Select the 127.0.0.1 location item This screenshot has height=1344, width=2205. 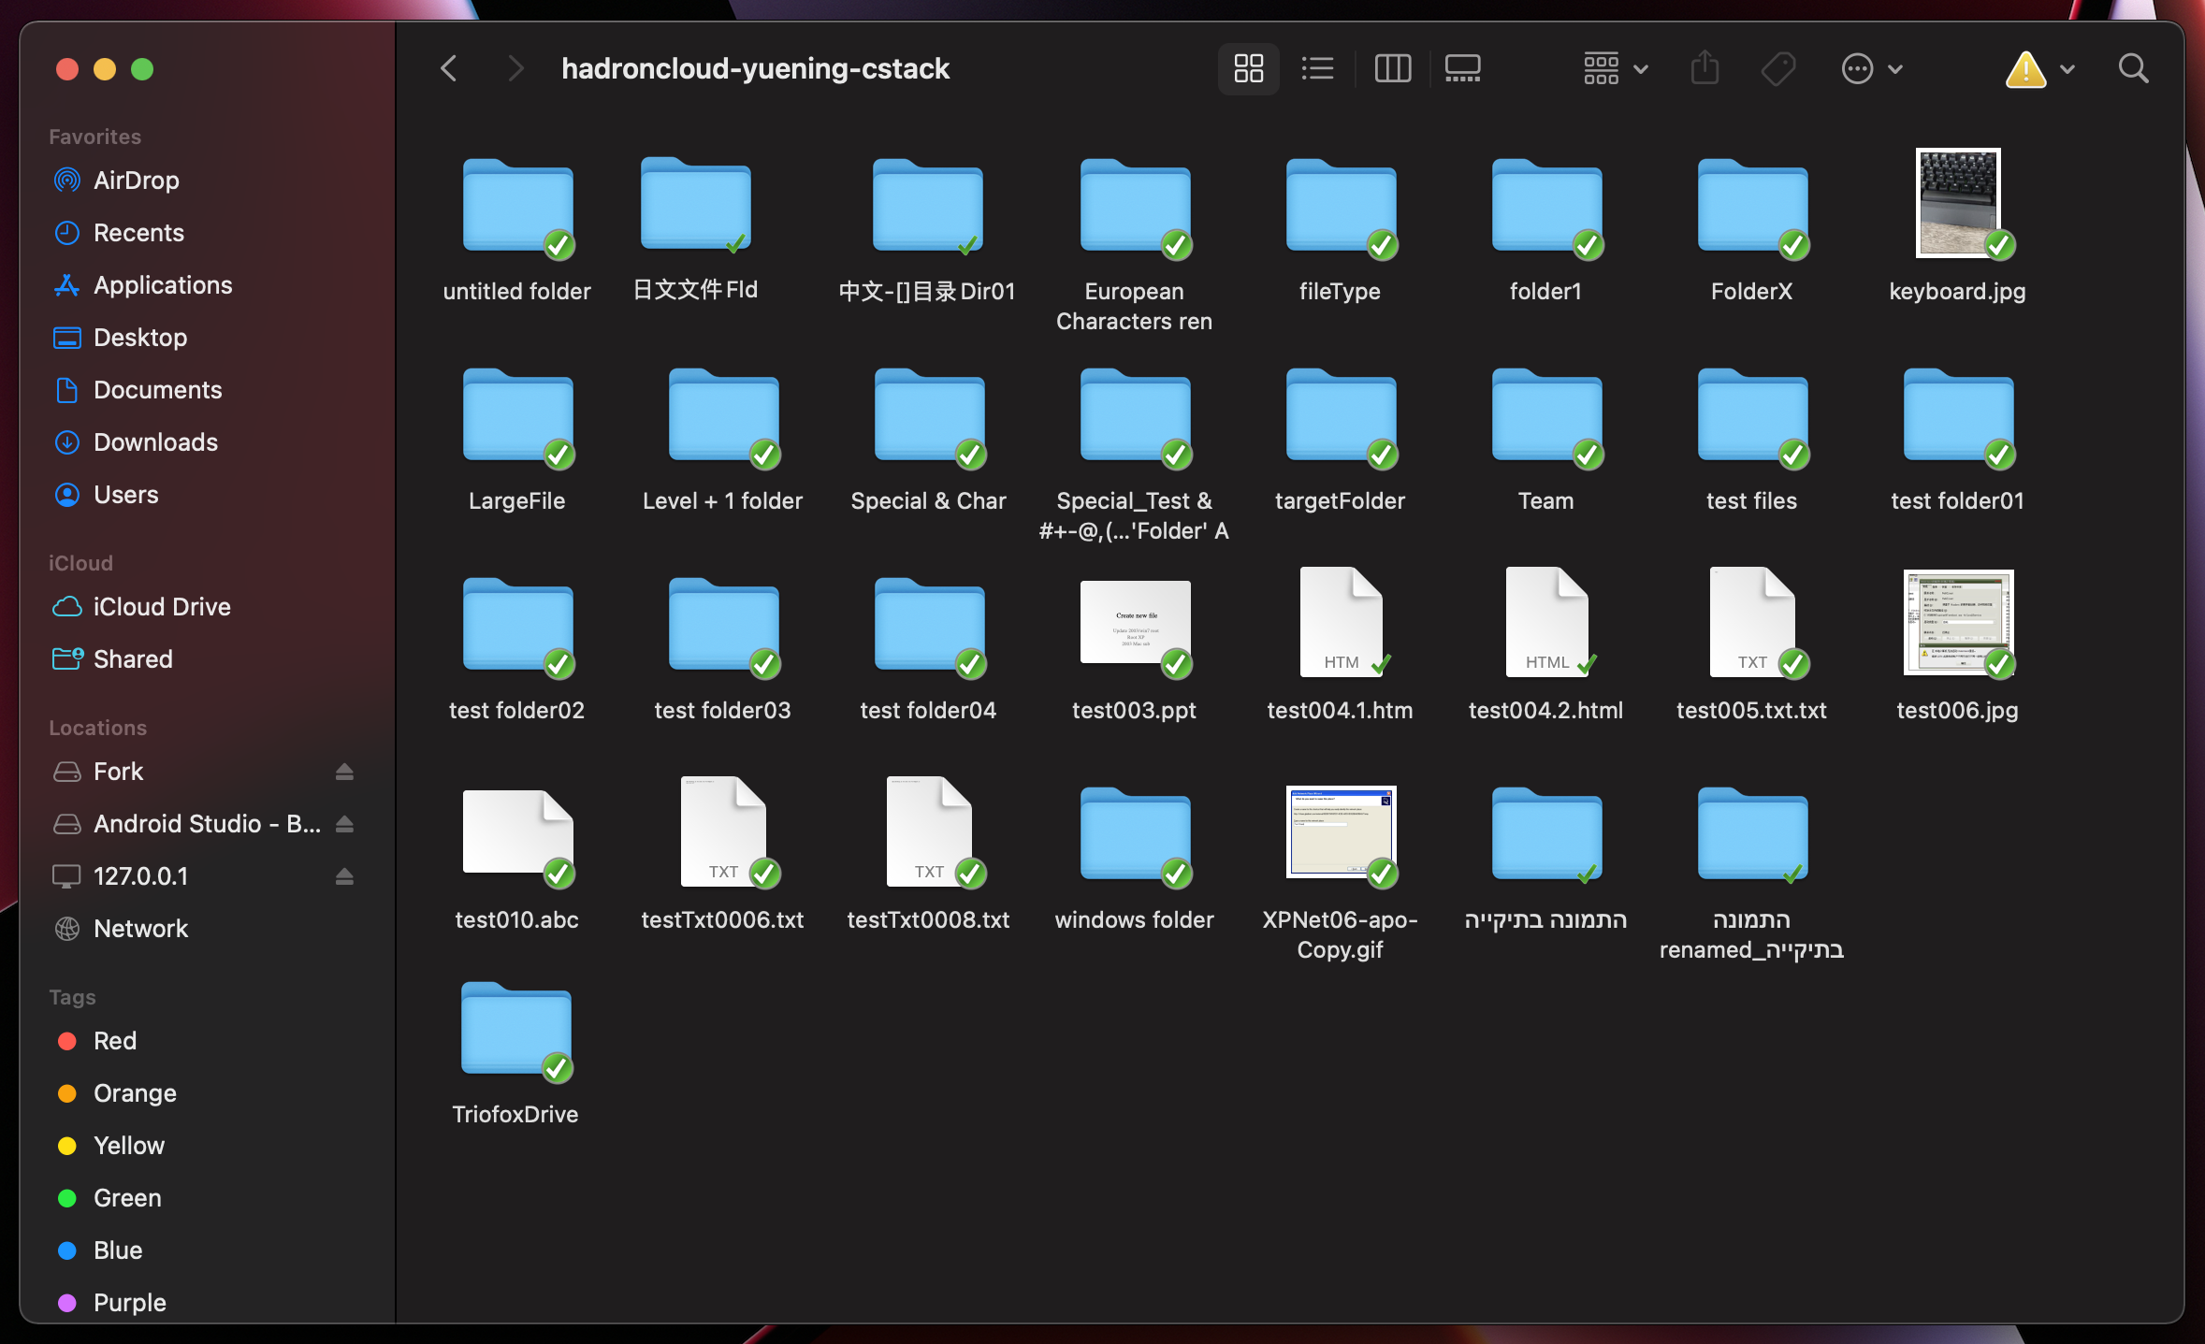point(140,875)
